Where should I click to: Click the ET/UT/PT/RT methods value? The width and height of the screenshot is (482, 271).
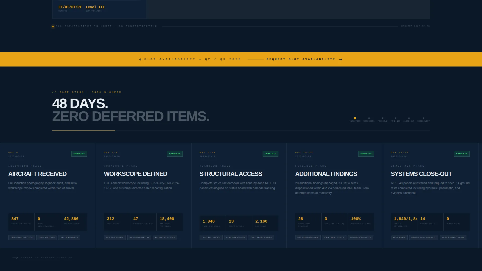tap(70, 7)
